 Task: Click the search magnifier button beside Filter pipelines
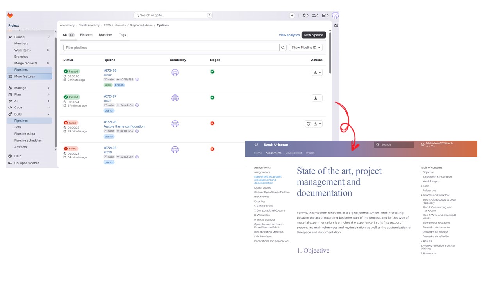tap(283, 48)
